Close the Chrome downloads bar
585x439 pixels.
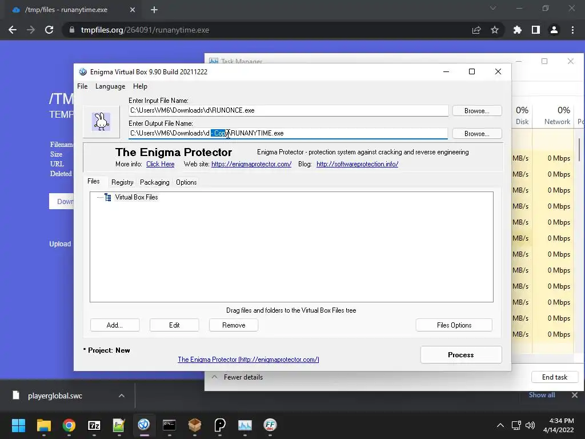[x=575, y=395]
